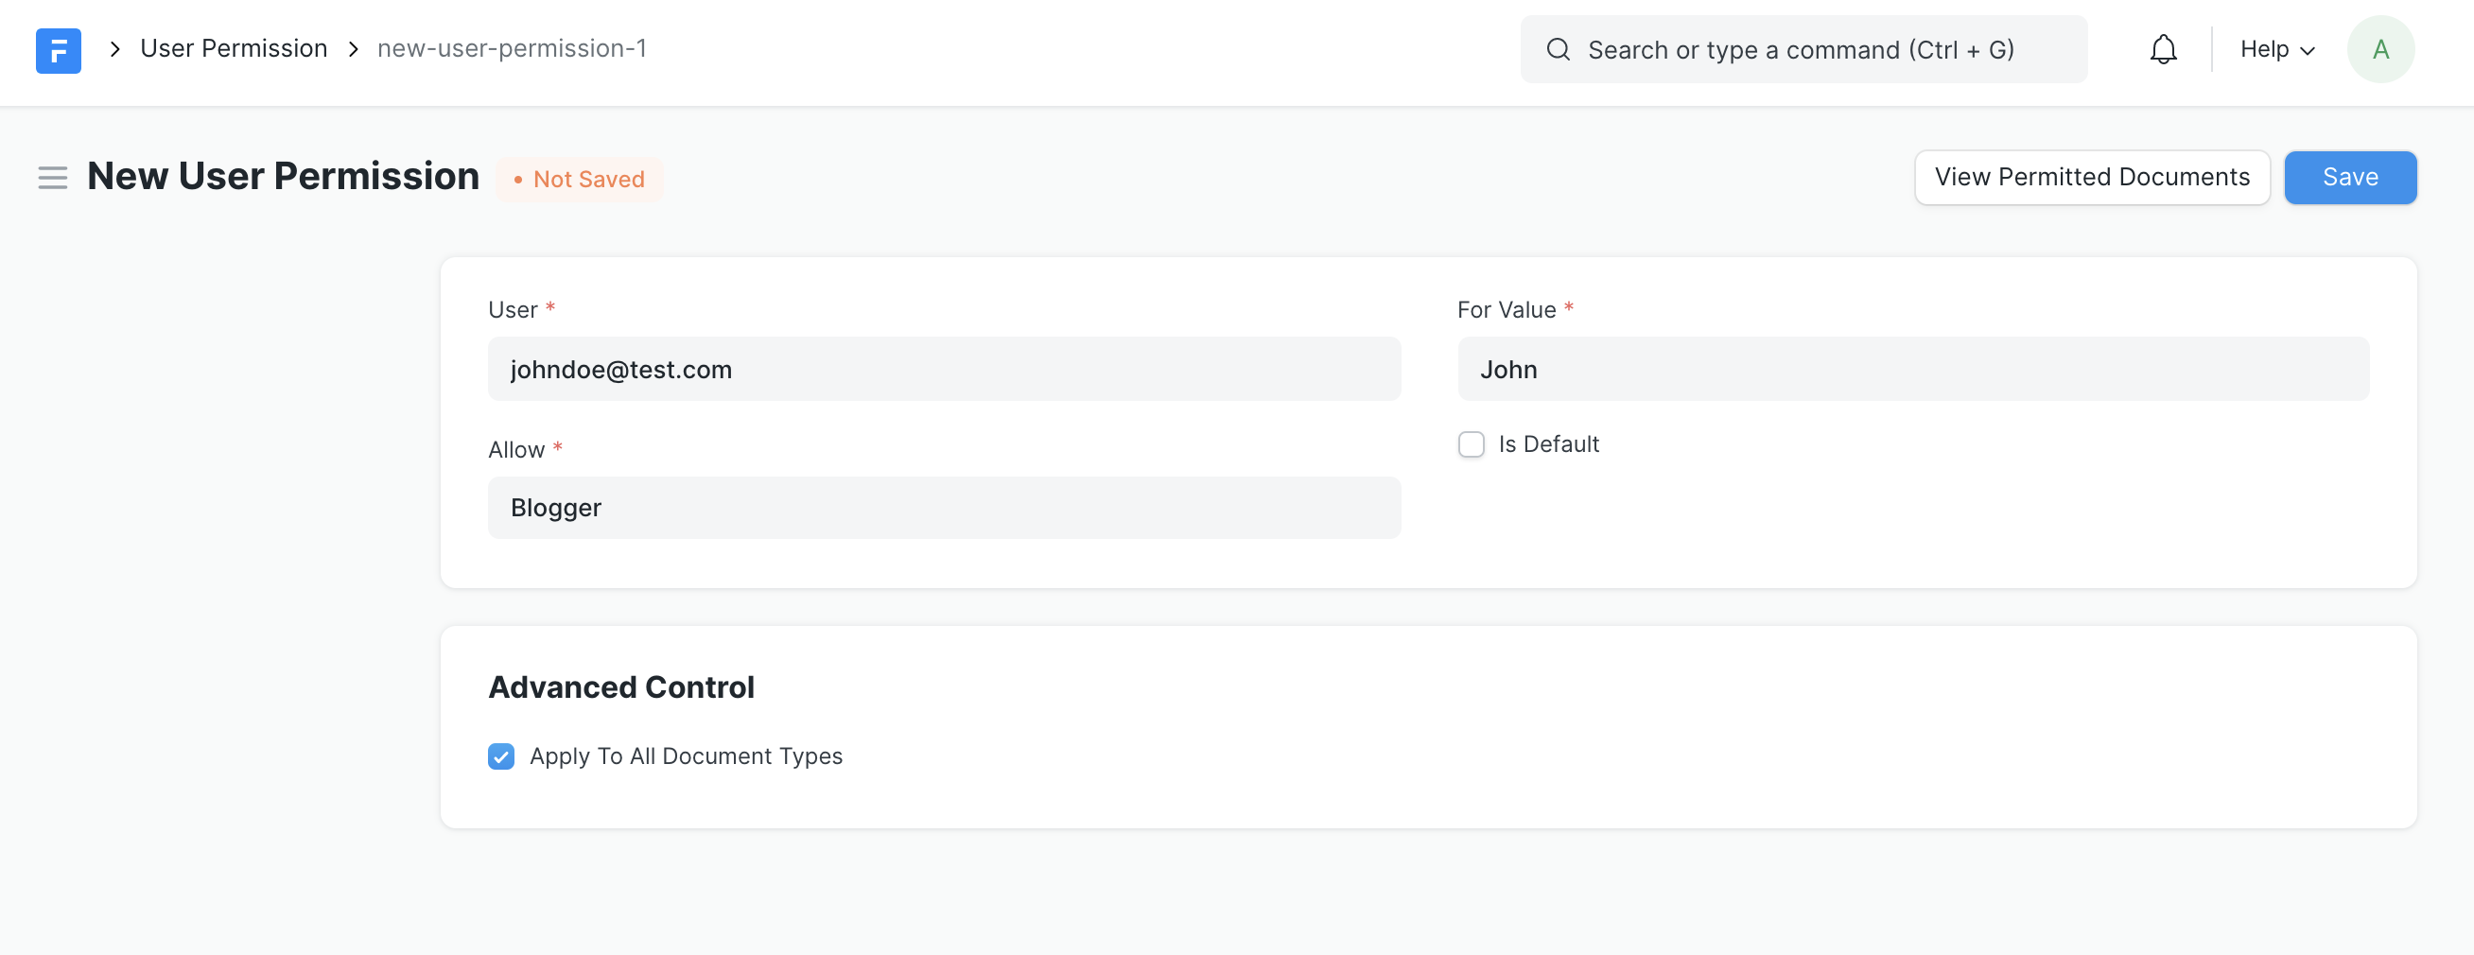The image size is (2474, 955).
Task: Click the Save button
Action: (x=2350, y=178)
